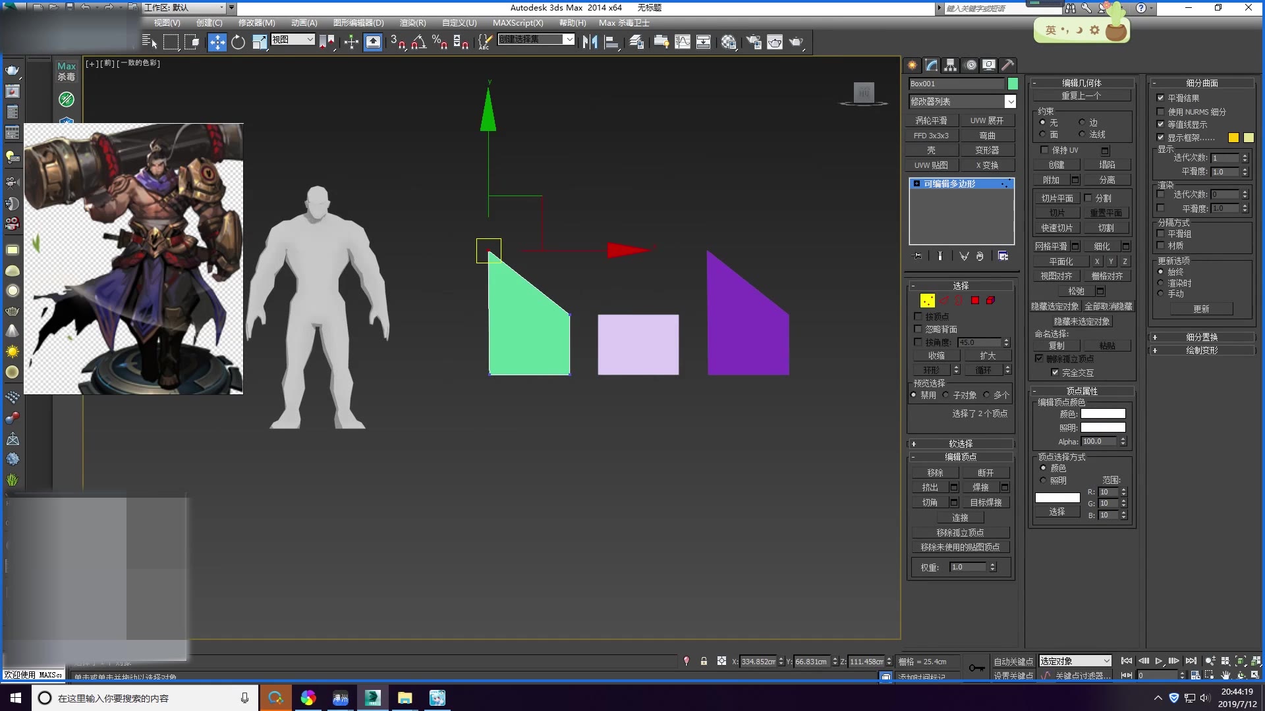Click the Mirror tool icon
1265x711 pixels.
pos(590,42)
